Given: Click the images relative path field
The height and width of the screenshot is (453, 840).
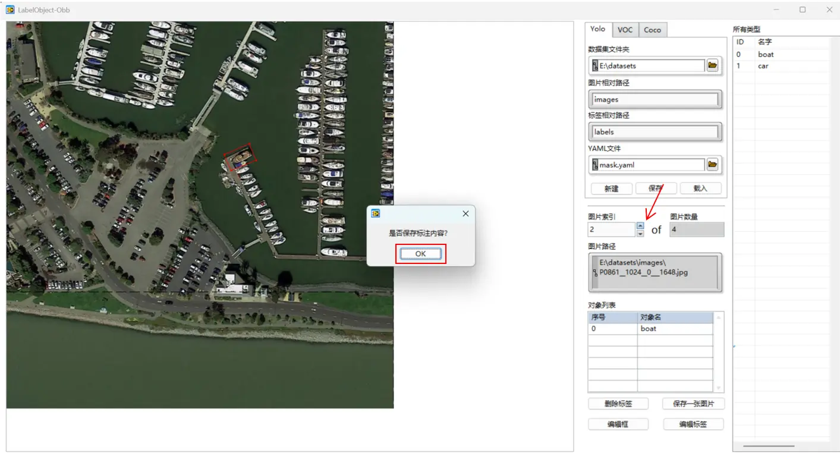Looking at the screenshot, I should coord(655,100).
